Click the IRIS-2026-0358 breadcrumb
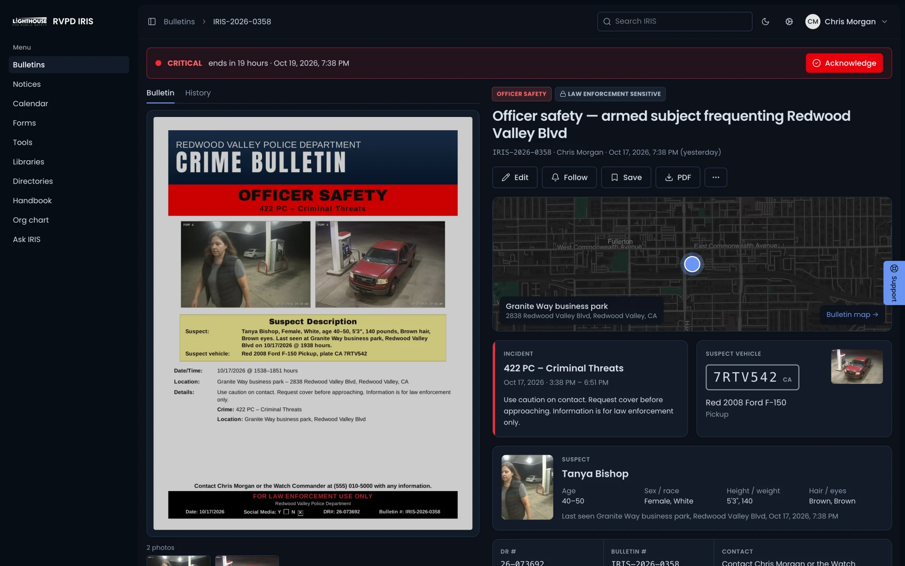This screenshot has width=905, height=566. 242,22
